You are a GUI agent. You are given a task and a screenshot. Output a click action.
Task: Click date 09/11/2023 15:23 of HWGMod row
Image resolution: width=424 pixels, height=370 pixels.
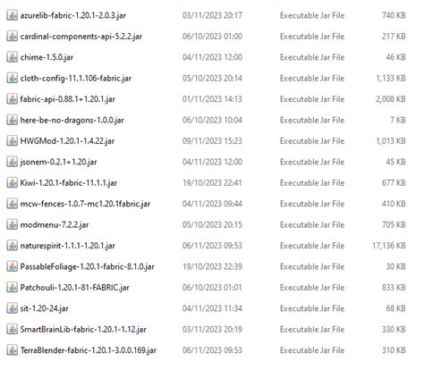coord(212,141)
